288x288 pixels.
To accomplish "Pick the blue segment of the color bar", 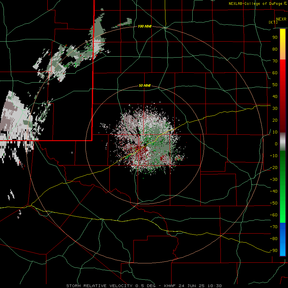I will point(283,239).
